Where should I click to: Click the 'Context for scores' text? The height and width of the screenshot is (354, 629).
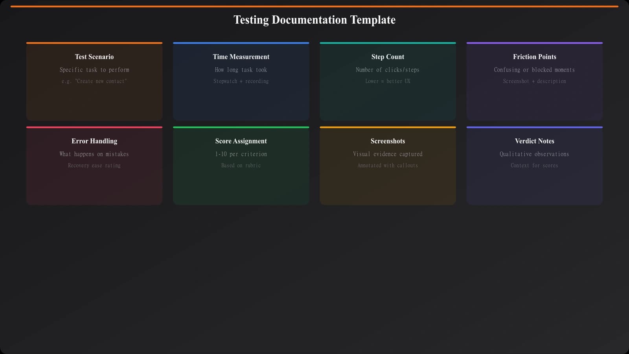point(534,166)
